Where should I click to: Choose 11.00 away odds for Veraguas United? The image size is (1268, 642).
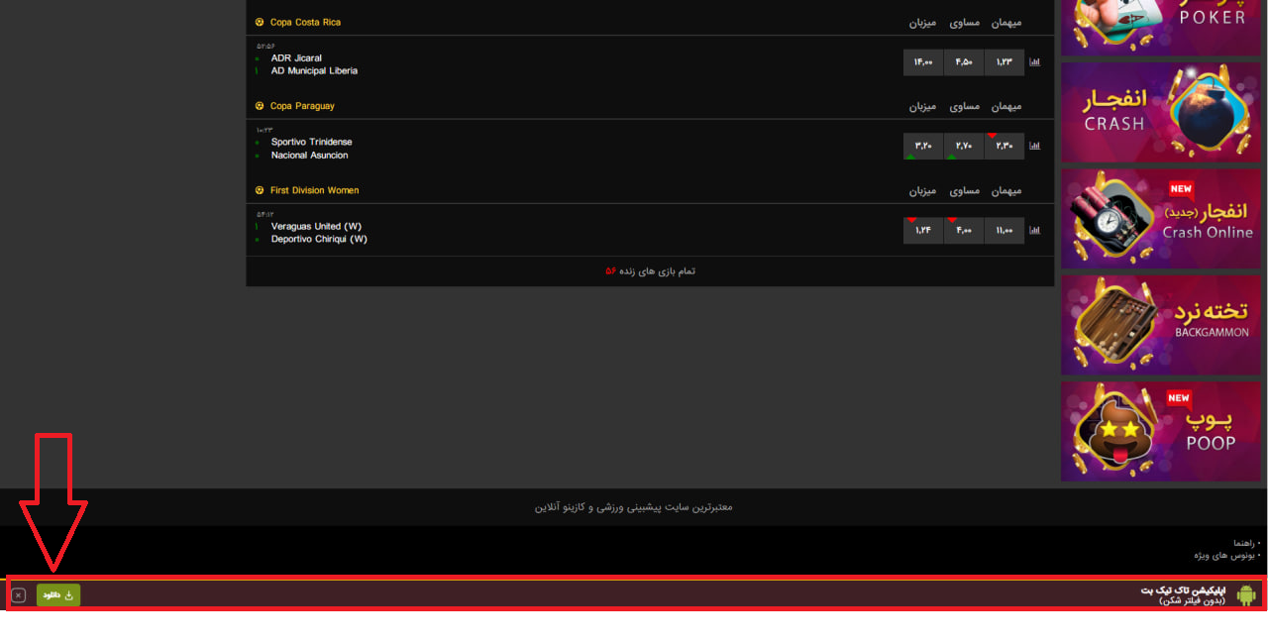click(x=1004, y=231)
